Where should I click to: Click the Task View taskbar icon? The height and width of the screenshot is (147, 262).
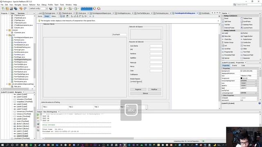click(17, 145)
